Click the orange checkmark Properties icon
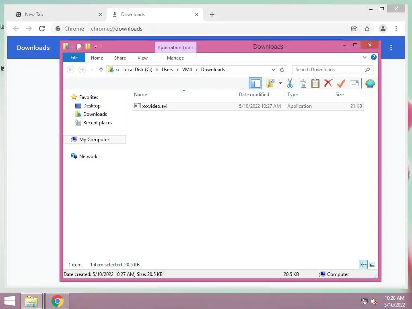 341,83
